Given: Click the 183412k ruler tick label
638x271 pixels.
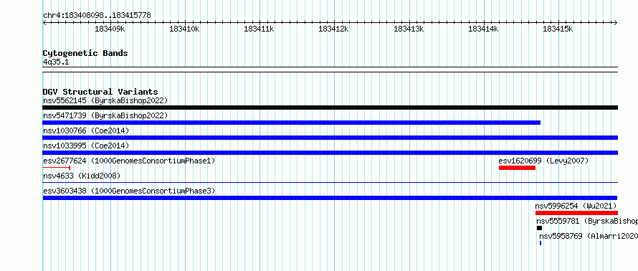Looking at the screenshot, I should pos(333,29).
